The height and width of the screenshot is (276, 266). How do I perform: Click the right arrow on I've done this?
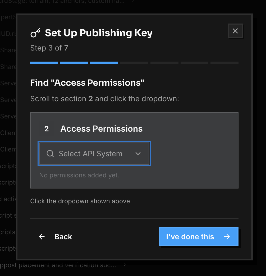coord(227,237)
